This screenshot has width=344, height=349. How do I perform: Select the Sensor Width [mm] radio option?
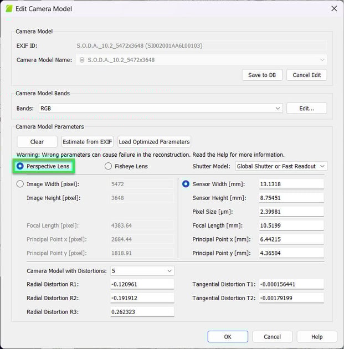[186, 184]
